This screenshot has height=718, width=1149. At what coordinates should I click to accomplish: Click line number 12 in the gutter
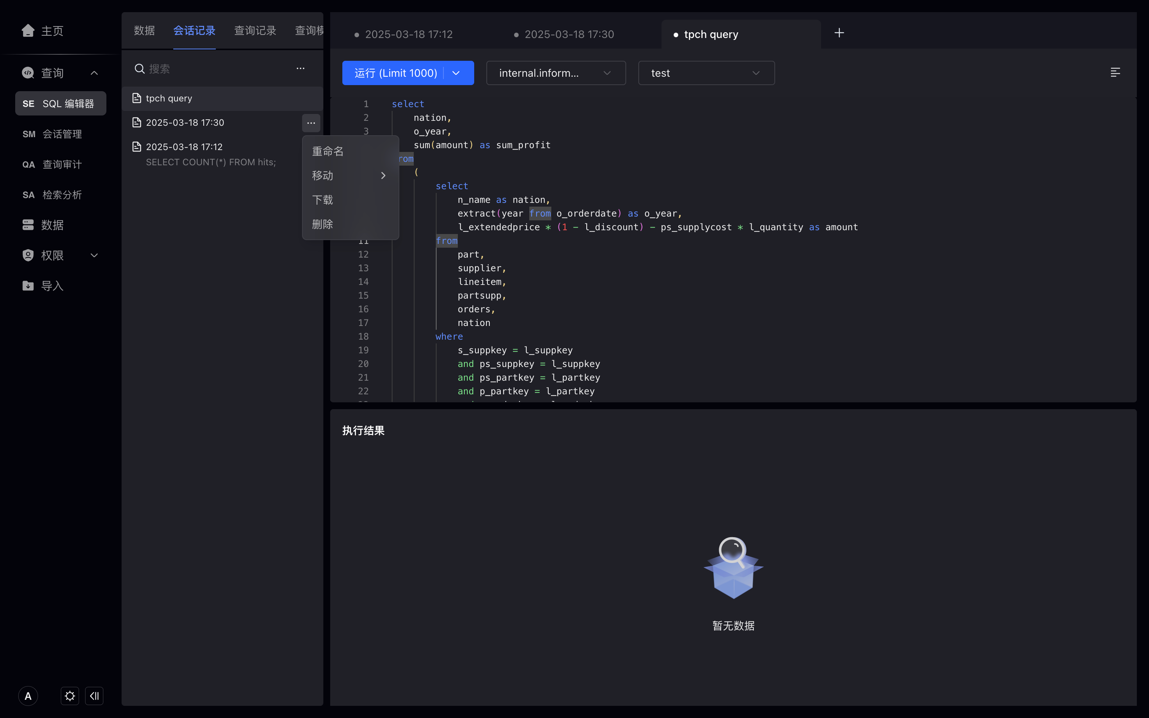click(363, 255)
